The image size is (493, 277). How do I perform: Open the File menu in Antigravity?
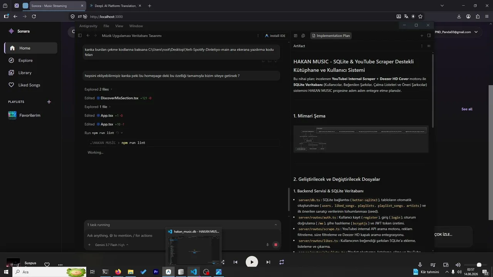click(x=106, y=26)
